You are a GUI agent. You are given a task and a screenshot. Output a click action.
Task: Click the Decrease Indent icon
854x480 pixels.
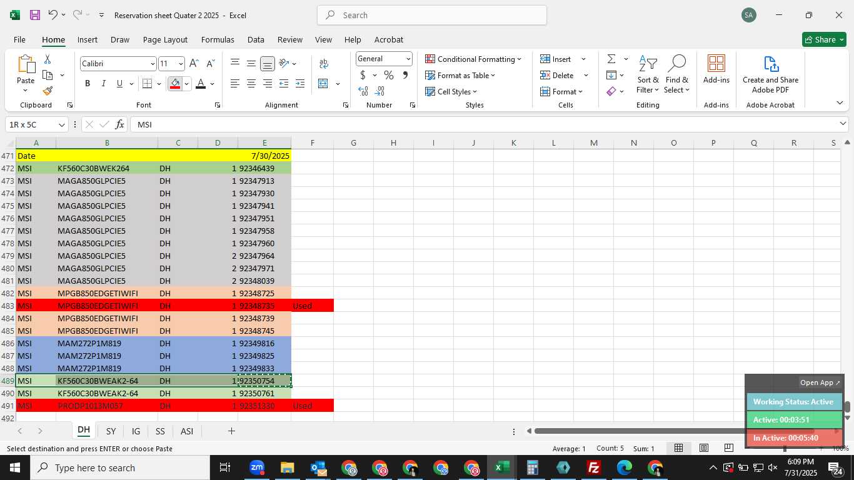tap(284, 83)
